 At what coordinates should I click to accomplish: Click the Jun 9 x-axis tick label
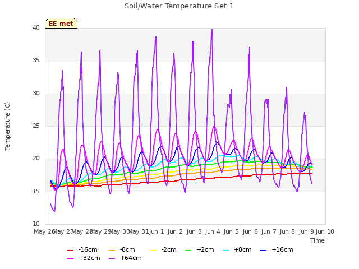click(x=306, y=231)
